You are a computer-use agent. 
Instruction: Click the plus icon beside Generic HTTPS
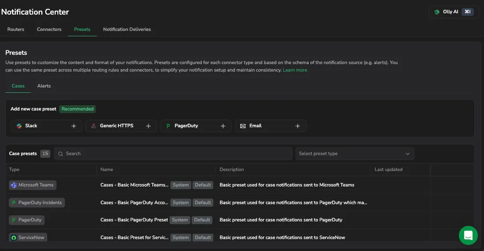click(148, 126)
